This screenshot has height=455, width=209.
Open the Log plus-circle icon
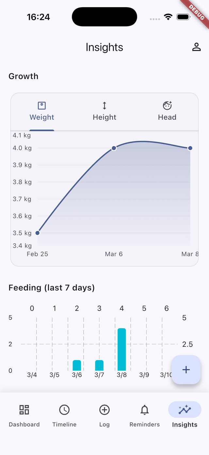pyautogui.click(x=104, y=410)
